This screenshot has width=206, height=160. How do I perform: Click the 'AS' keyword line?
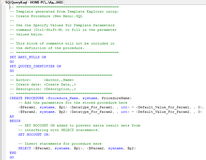coord(12,116)
